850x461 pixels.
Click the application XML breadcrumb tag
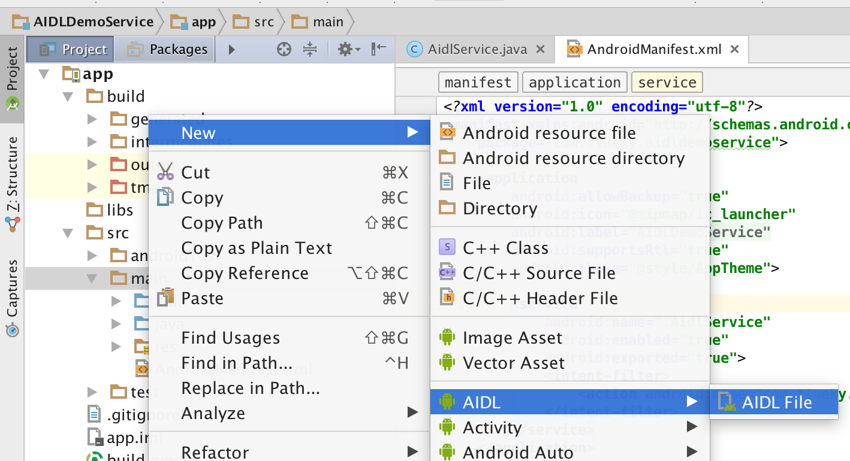click(x=575, y=82)
